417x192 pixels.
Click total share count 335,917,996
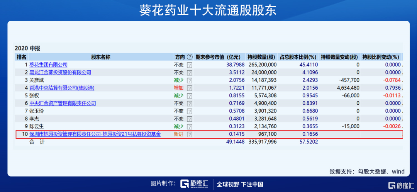point(263,142)
